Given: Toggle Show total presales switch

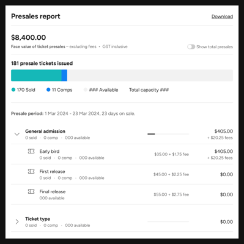Looking at the screenshot, I should pos(191,46).
